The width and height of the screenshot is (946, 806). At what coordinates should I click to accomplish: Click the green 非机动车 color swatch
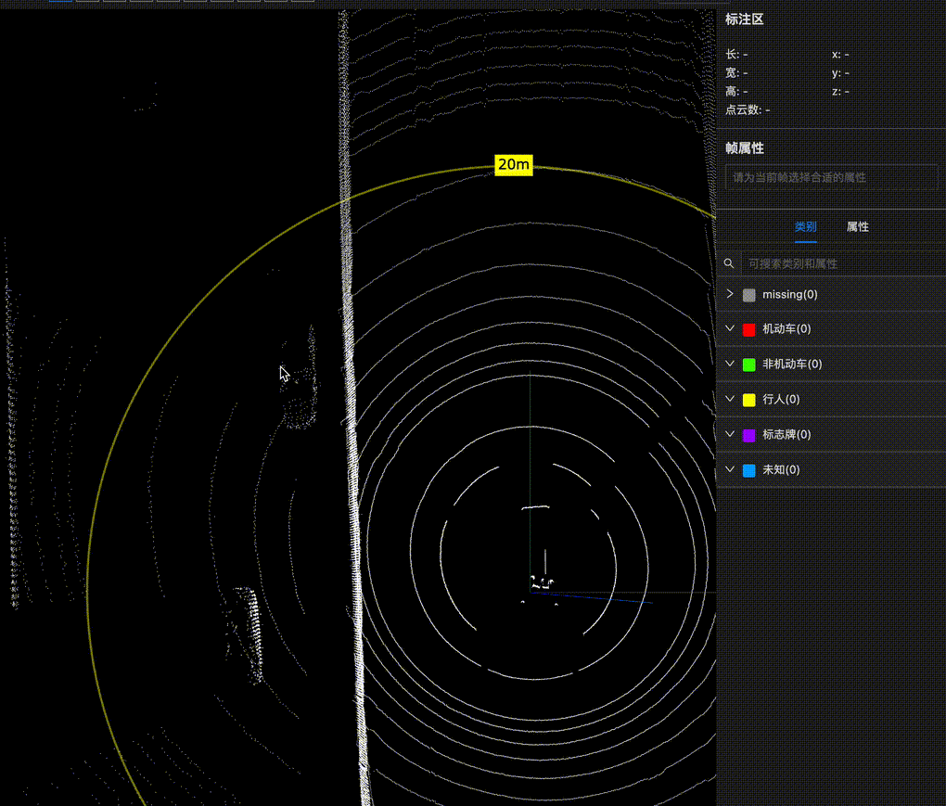click(748, 365)
